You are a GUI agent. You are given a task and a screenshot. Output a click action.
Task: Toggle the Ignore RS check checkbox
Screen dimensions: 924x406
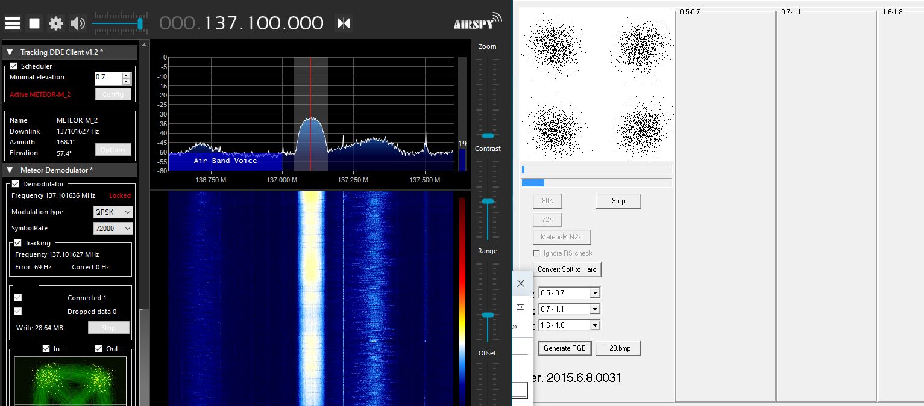[x=536, y=253]
